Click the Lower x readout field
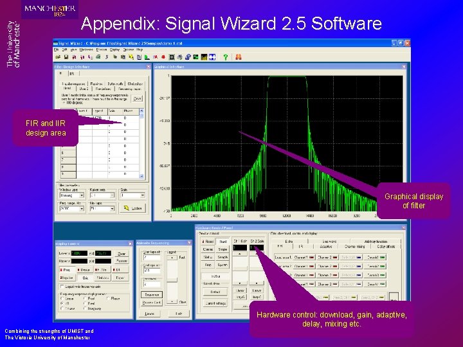The width and height of the screenshot is (463, 347). pyautogui.click(x=79, y=253)
